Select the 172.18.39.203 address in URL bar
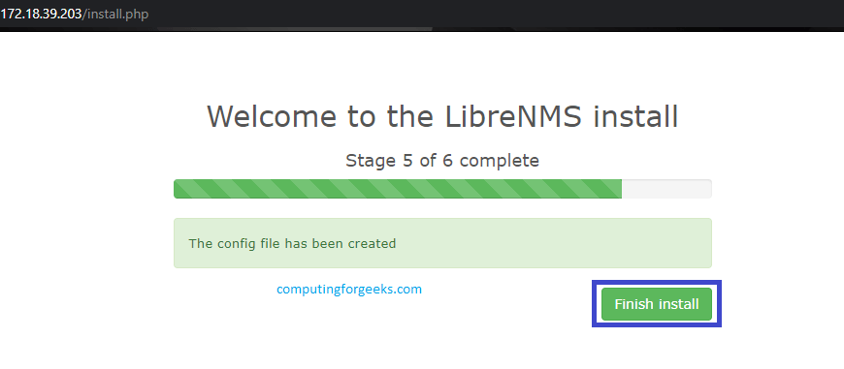This screenshot has height=369, width=844. coord(41,14)
